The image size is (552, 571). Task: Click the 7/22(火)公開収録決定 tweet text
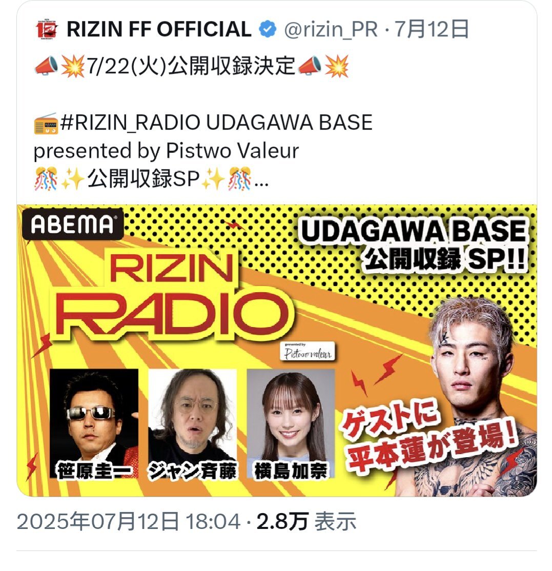191,66
